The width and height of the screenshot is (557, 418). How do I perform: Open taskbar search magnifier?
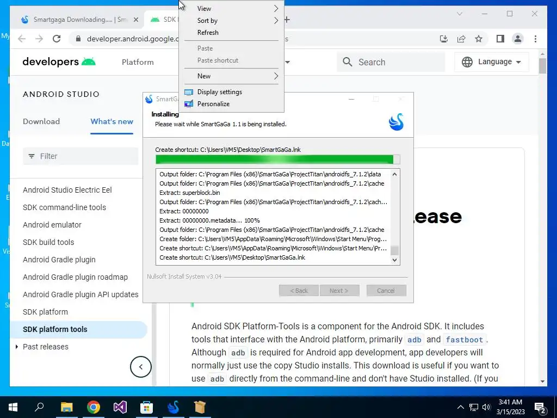click(39, 407)
